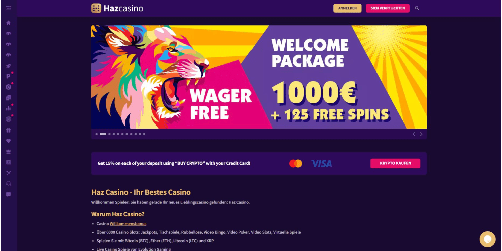
Task: Open the crown VIP icon in the sidebar
Action: point(9,152)
